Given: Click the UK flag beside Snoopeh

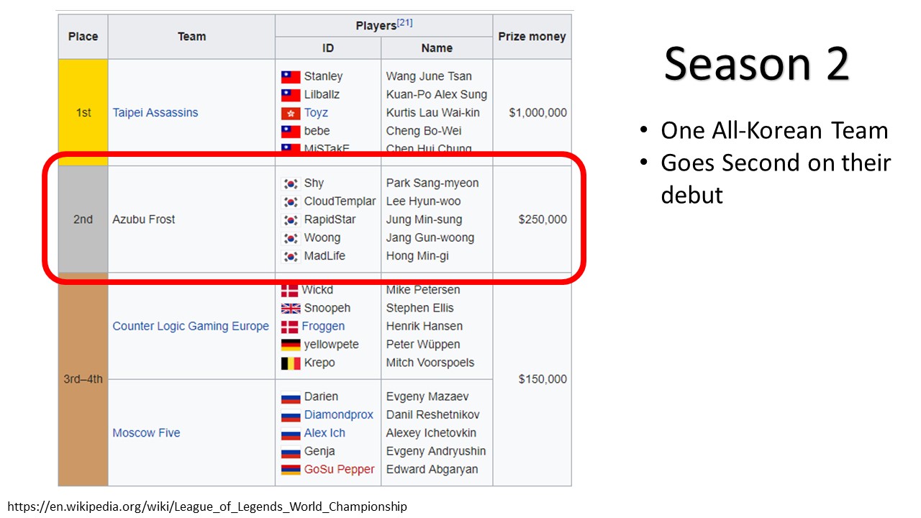Looking at the screenshot, I should click(x=291, y=309).
